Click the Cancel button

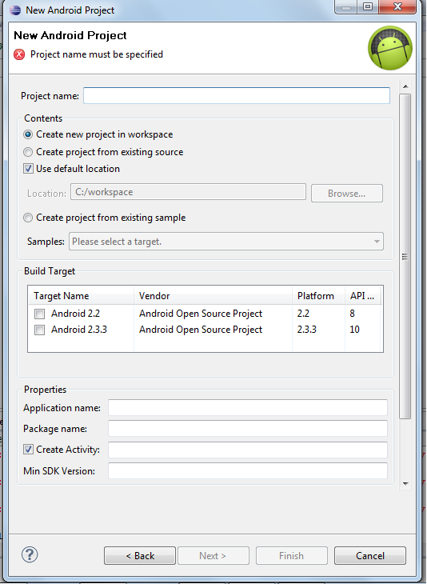370,556
